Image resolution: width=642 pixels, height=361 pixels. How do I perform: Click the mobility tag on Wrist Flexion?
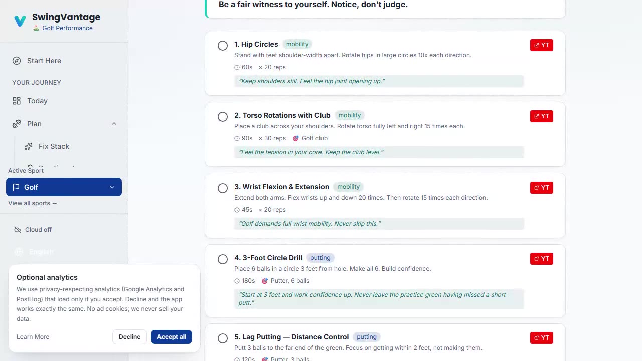pos(348,187)
